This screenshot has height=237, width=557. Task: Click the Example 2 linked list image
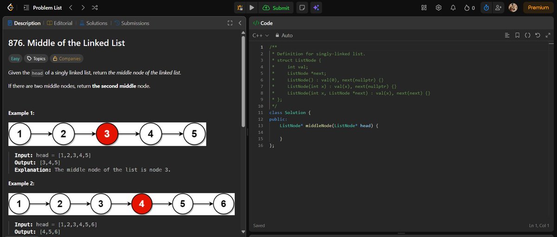(122, 204)
